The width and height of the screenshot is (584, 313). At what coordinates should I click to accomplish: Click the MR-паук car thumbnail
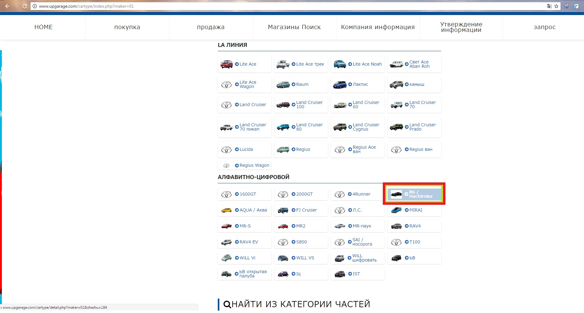[x=340, y=226]
